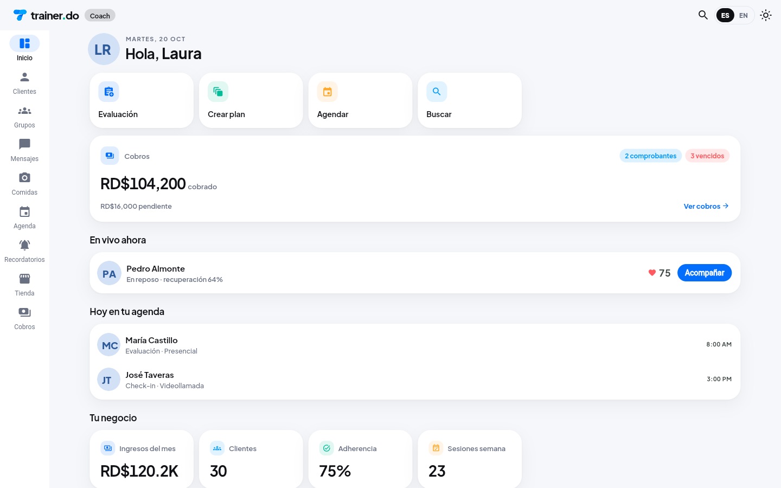Open Mensajes from the sidebar
The image size is (781, 488).
pos(24,150)
